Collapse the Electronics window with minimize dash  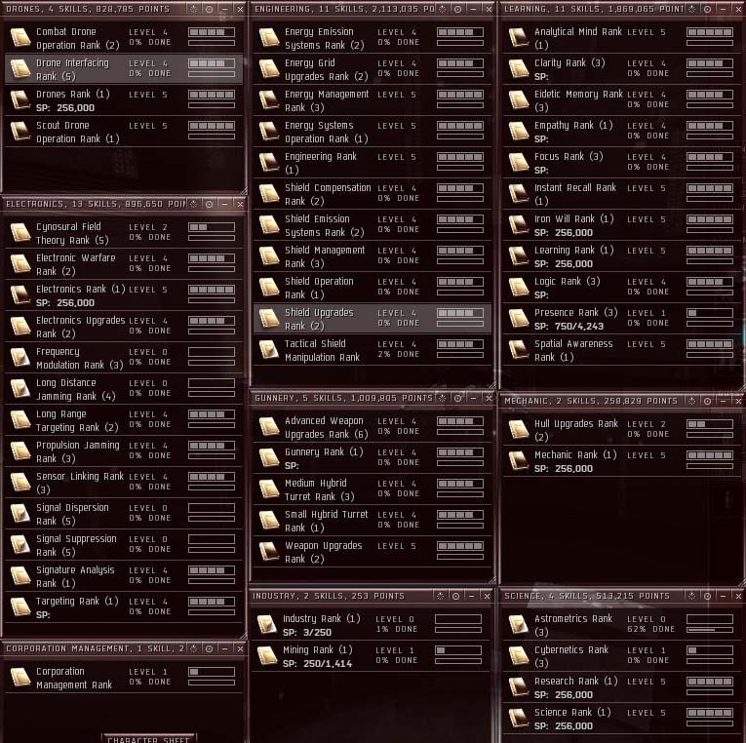tap(224, 204)
